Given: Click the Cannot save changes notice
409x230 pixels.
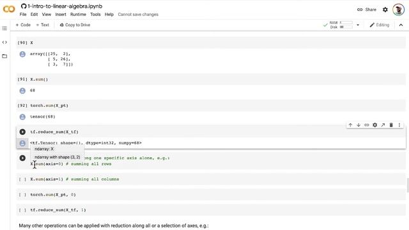Looking at the screenshot, I should (138, 14).
